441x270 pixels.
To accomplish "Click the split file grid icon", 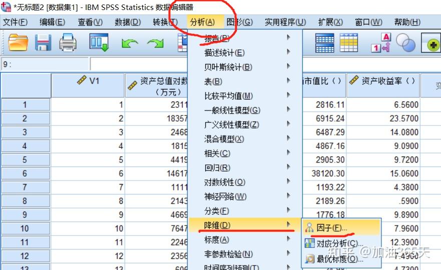I will (x=324, y=42).
